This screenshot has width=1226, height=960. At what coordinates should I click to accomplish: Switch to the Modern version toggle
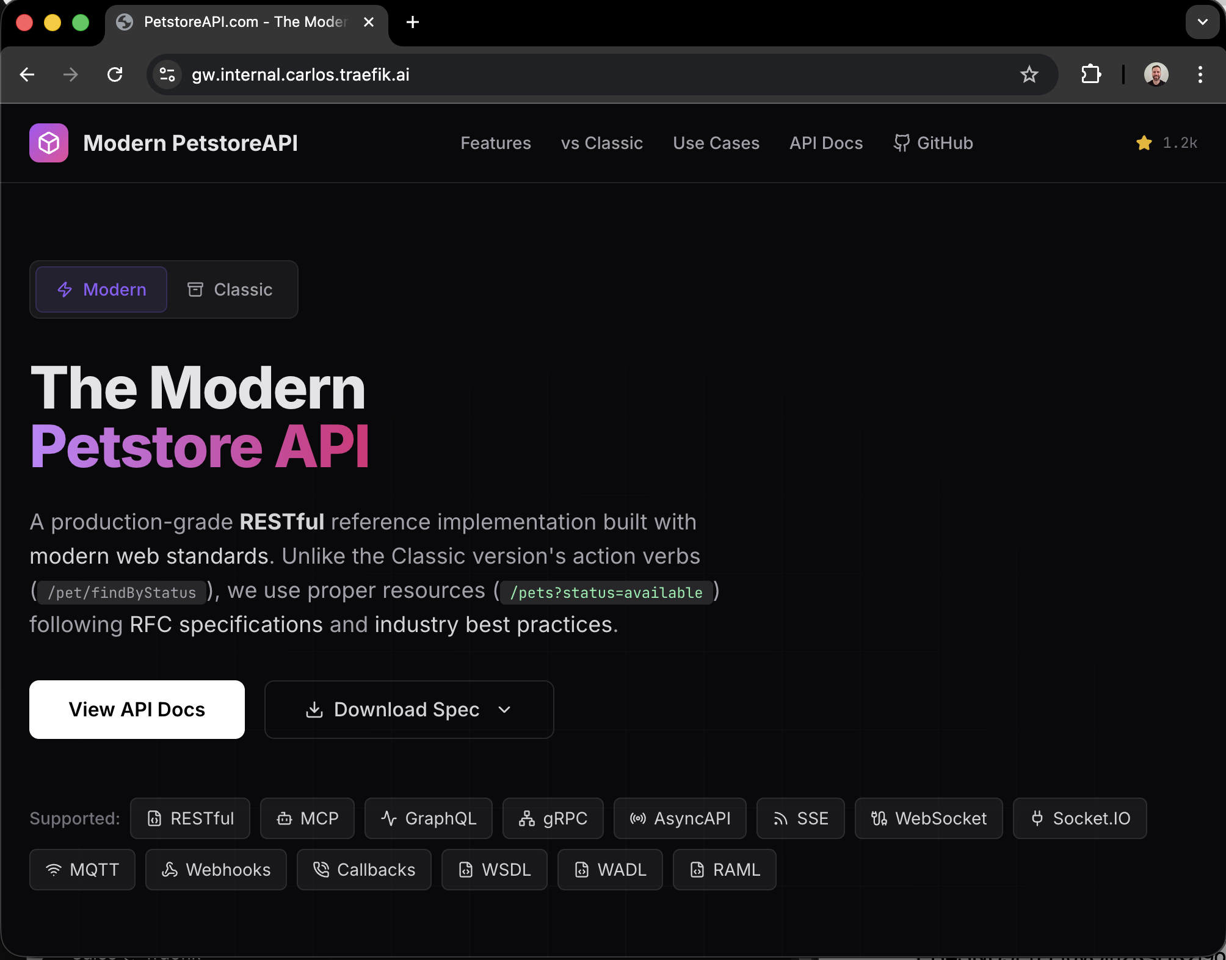click(101, 289)
